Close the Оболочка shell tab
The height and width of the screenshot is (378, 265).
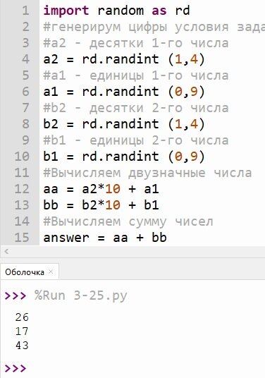tap(51, 272)
